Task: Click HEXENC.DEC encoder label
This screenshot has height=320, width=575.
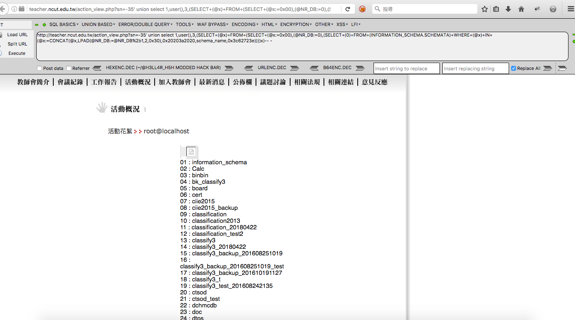Action: (x=163, y=67)
